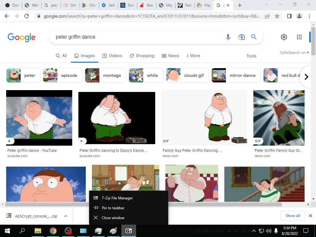316x237 pixels.
Task: Search by image using the camera icon
Action: coord(241,37)
